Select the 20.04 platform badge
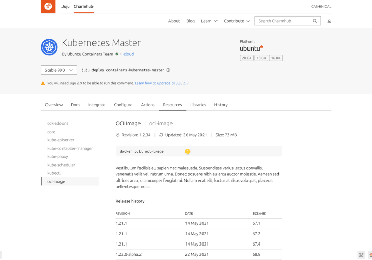Viewport: 372px width, 260px height. pyautogui.click(x=246, y=58)
